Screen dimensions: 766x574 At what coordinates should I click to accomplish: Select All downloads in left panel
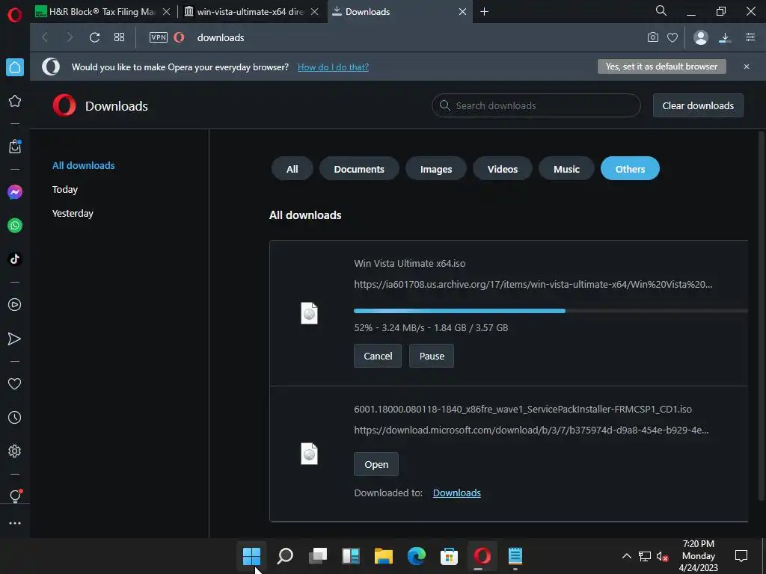(x=84, y=165)
